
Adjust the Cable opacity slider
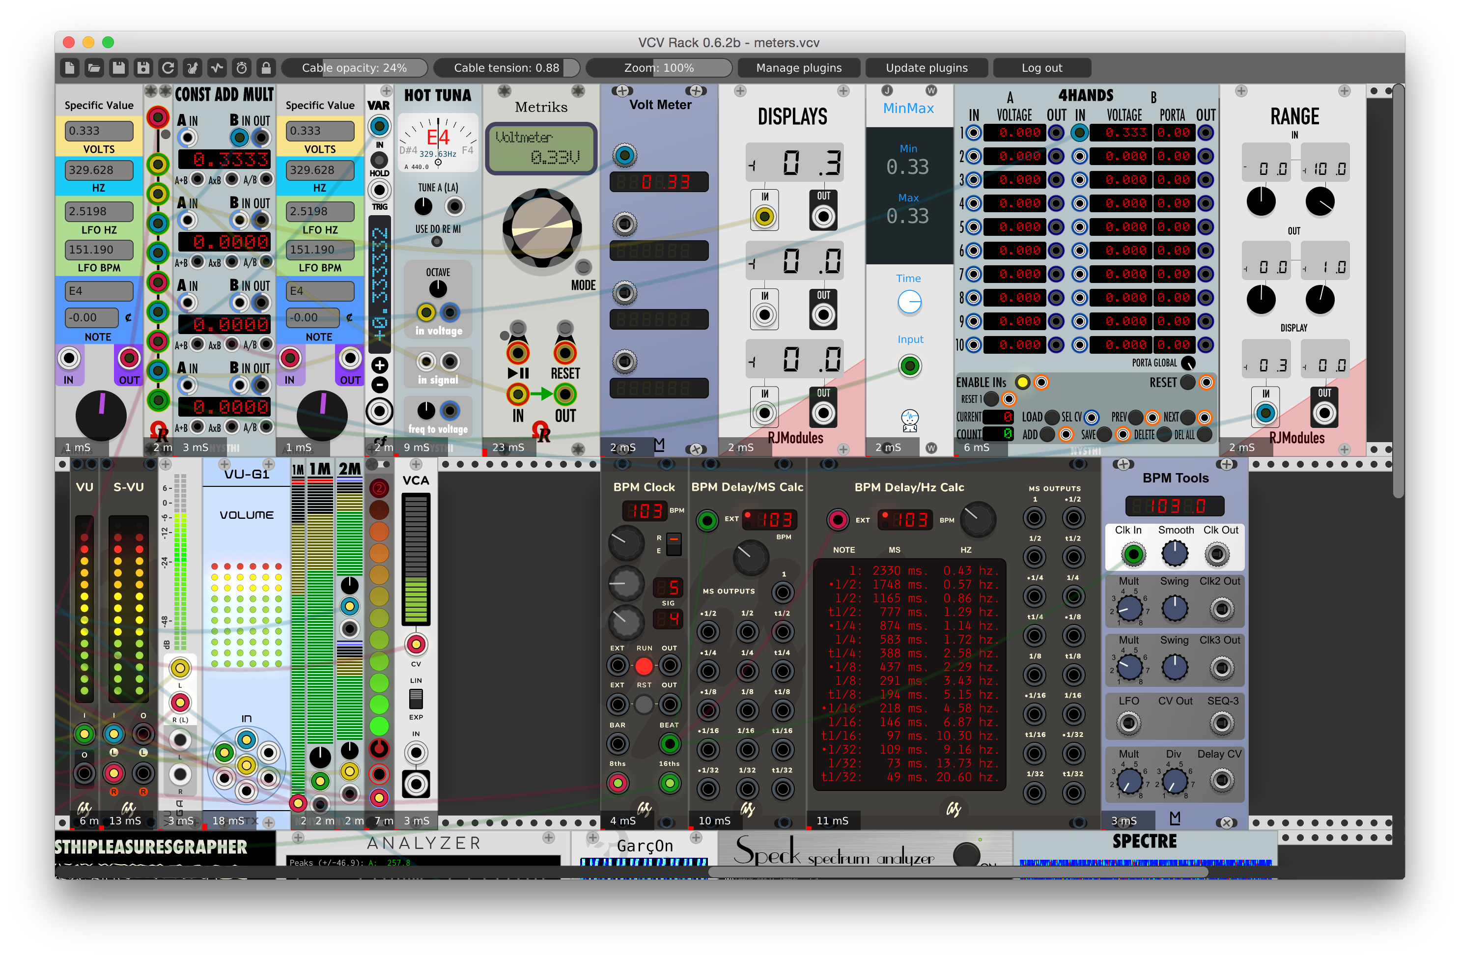354,67
